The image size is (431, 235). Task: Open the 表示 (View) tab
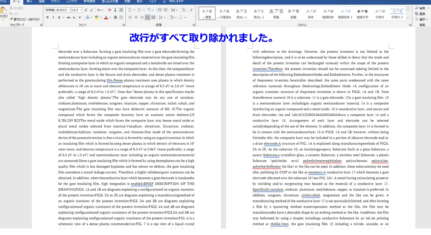pyautogui.click(x=140, y=2)
